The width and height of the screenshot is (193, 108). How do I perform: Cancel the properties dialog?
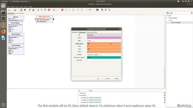107,78
